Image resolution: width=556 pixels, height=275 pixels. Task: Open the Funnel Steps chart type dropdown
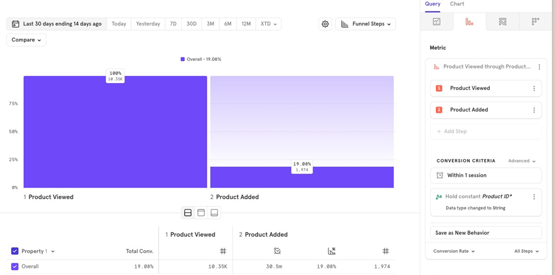[366, 24]
